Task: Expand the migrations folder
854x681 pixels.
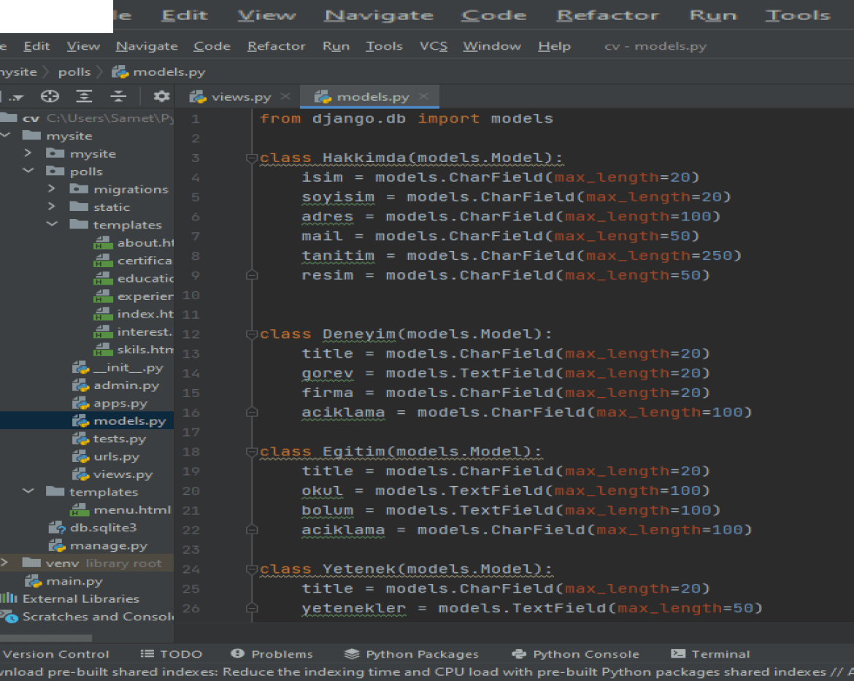Action: [x=52, y=189]
